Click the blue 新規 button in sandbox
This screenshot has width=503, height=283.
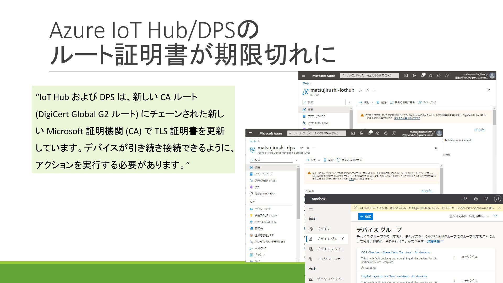tap(366, 216)
